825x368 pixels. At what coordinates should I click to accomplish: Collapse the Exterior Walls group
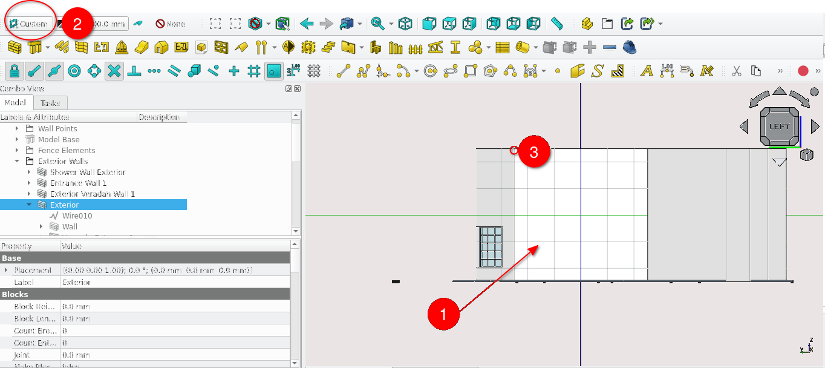[17, 162]
